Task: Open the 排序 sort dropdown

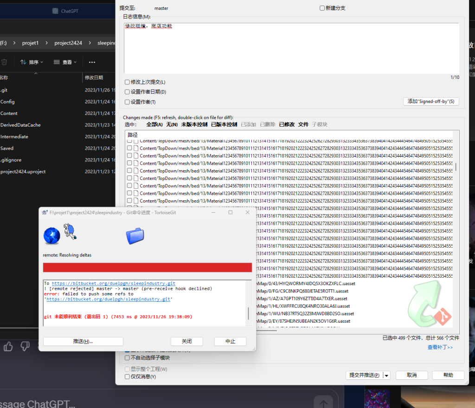Action: pyautogui.click(x=32, y=62)
